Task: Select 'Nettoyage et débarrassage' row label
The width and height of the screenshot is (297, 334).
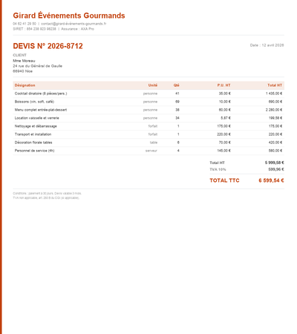Action: 36,126
